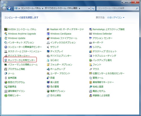This screenshot has width=141, height=116.
Task: Expand arrow after すべてのコントロール パネル項目 breadcrumb
Action: pos(80,8)
